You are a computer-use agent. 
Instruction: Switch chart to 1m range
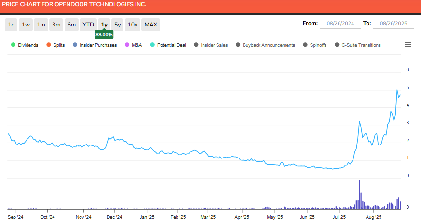pyautogui.click(x=41, y=25)
